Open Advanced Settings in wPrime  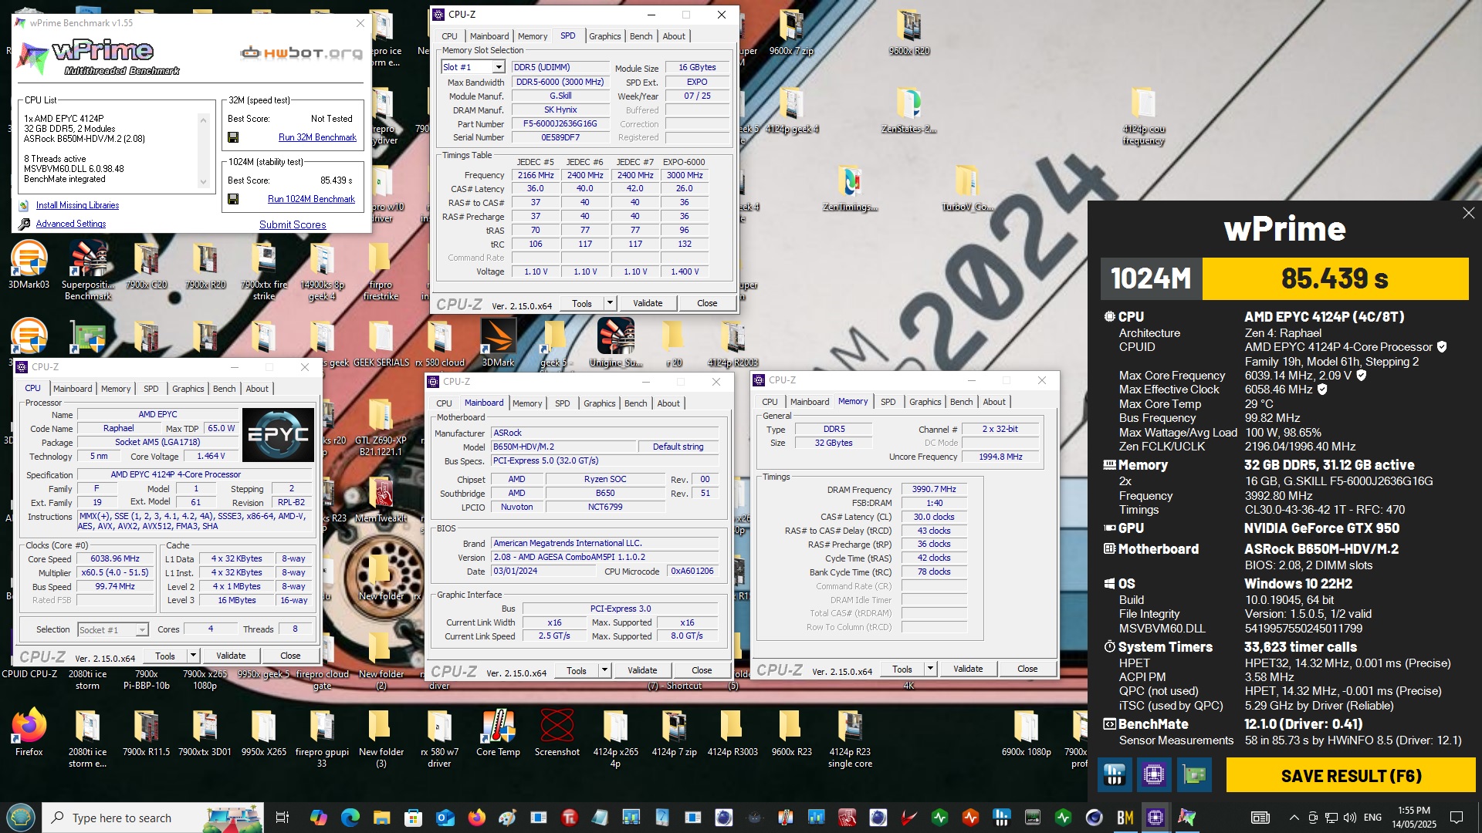(x=71, y=224)
